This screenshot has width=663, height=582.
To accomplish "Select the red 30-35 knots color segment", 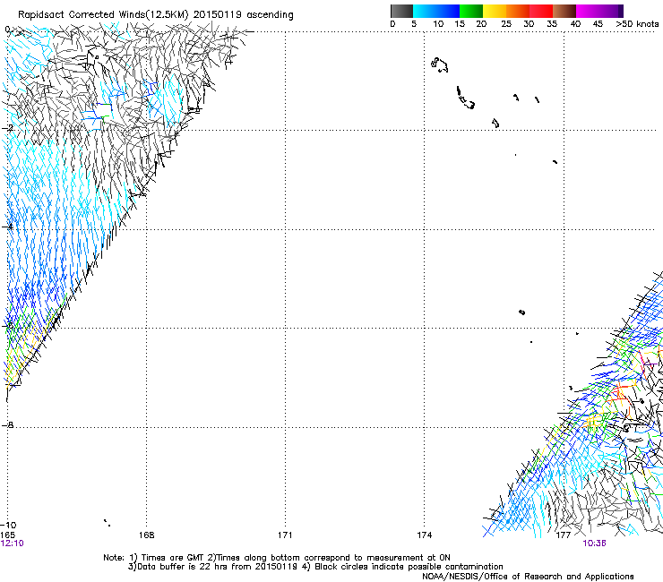I will click(x=541, y=11).
